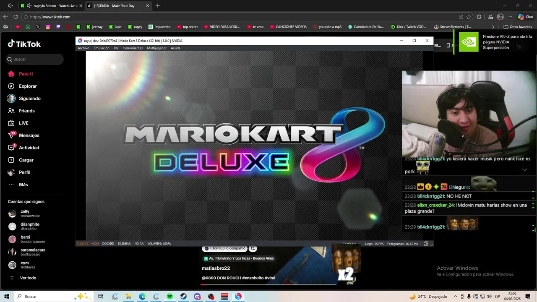This screenshot has width=537, height=302.
Task: Open the Explorar page in TikTok sidebar
Action: (22, 86)
